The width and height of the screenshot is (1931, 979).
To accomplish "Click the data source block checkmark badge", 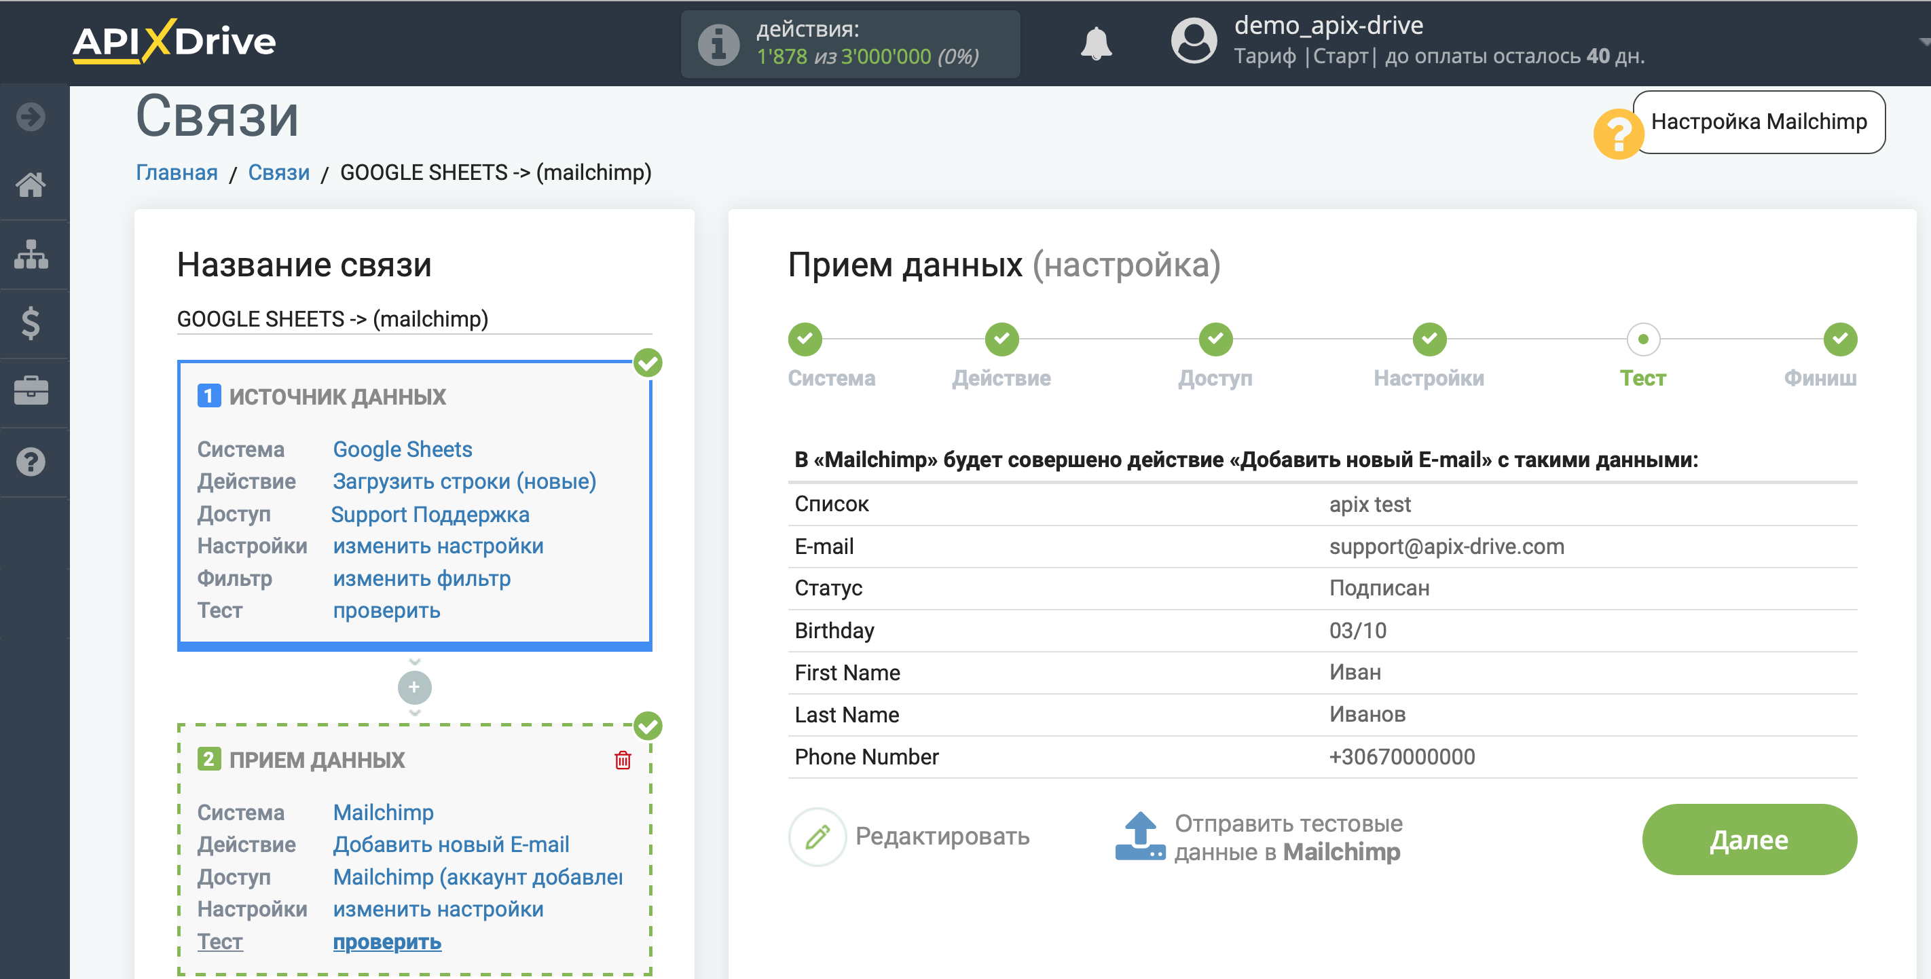I will coord(648,364).
